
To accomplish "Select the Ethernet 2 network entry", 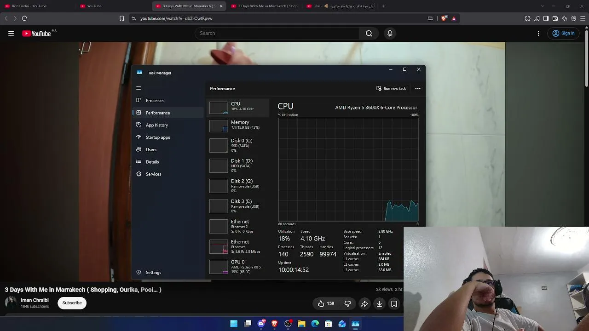I will pyautogui.click(x=238, y=227).
